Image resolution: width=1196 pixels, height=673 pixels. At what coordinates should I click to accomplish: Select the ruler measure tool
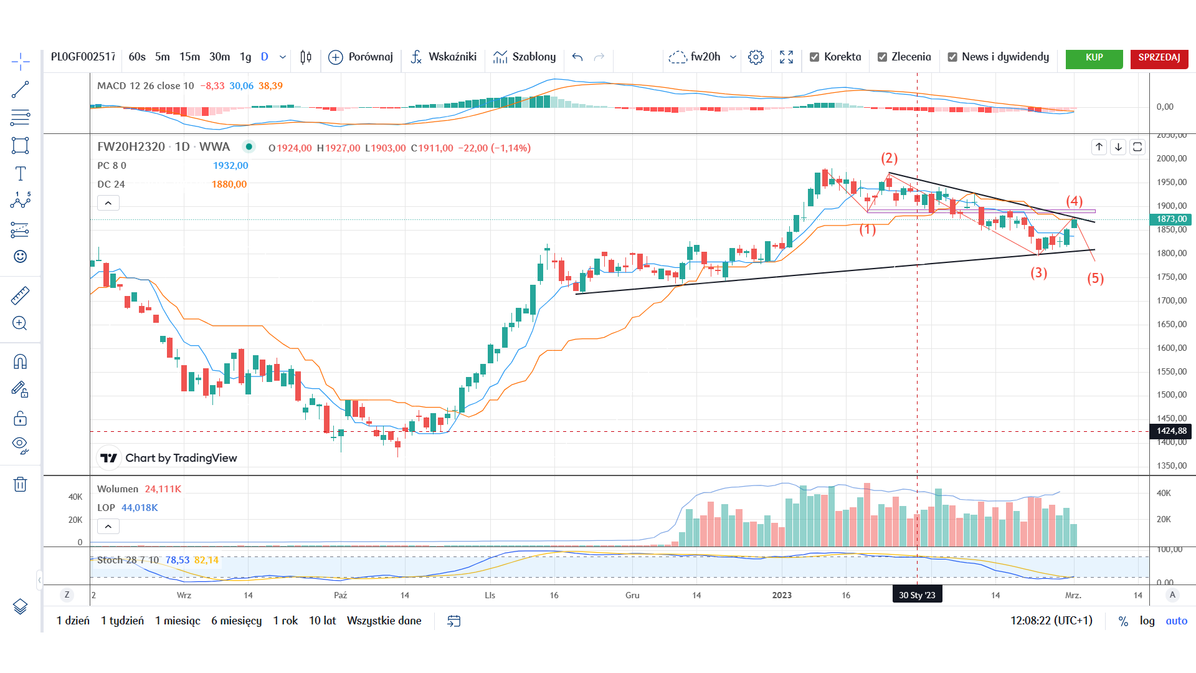20,295
